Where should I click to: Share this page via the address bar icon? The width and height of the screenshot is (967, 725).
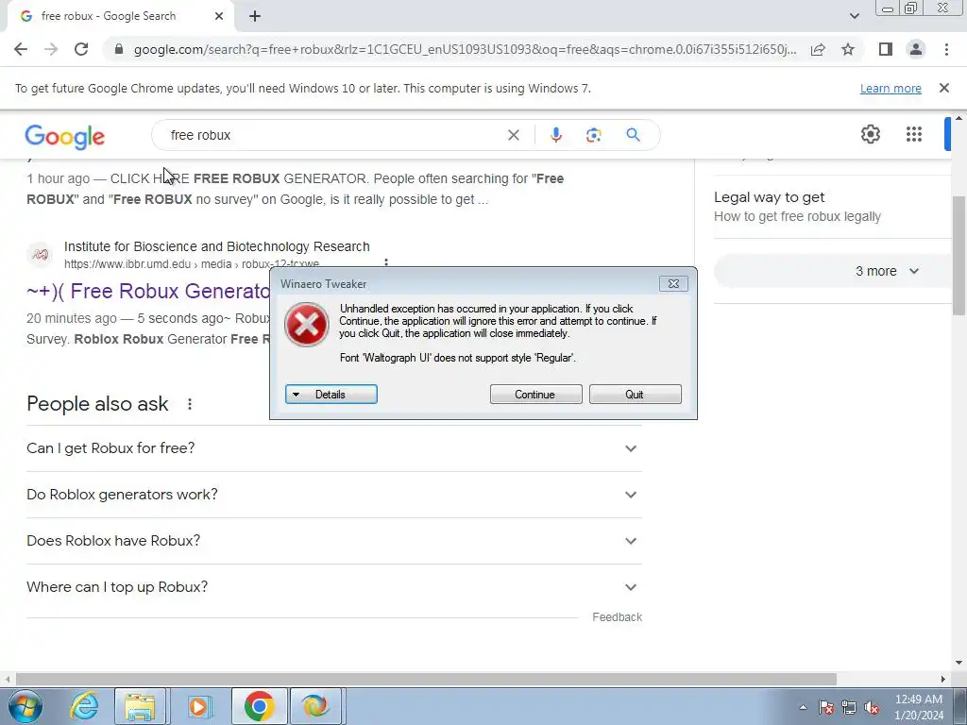tap(818, 49)
